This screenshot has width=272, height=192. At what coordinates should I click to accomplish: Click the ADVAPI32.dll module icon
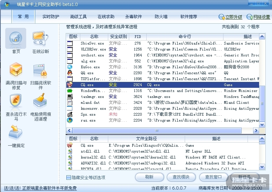[x=70, y=163]
